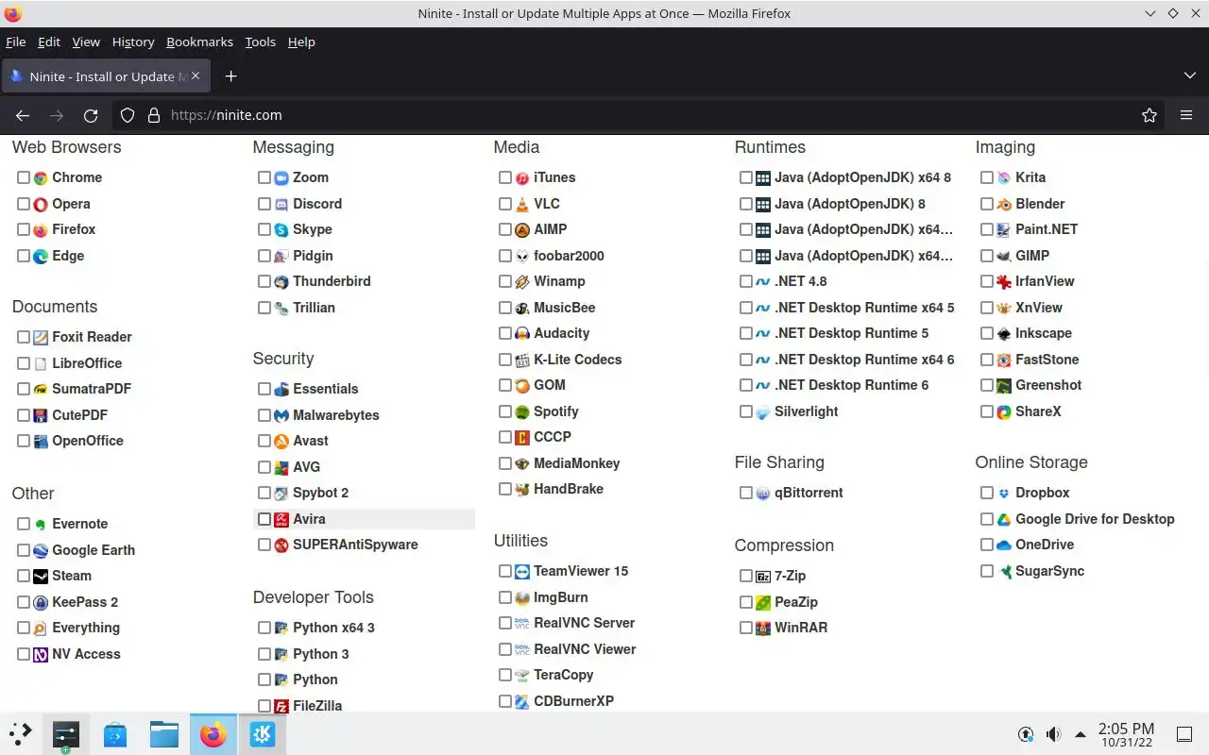Open the History menu

click(x=133, y=42)
